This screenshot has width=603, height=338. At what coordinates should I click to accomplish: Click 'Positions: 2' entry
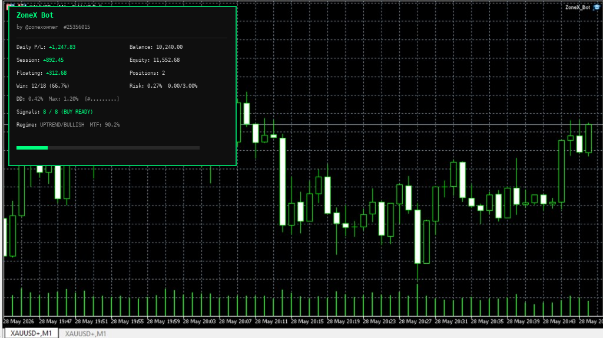[147, 73]
